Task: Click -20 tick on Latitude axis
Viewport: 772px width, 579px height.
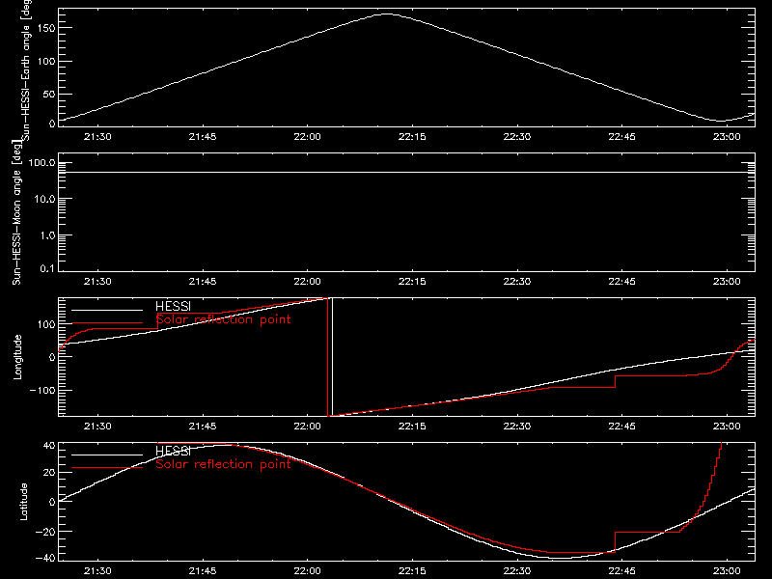Action: [45, 532]
